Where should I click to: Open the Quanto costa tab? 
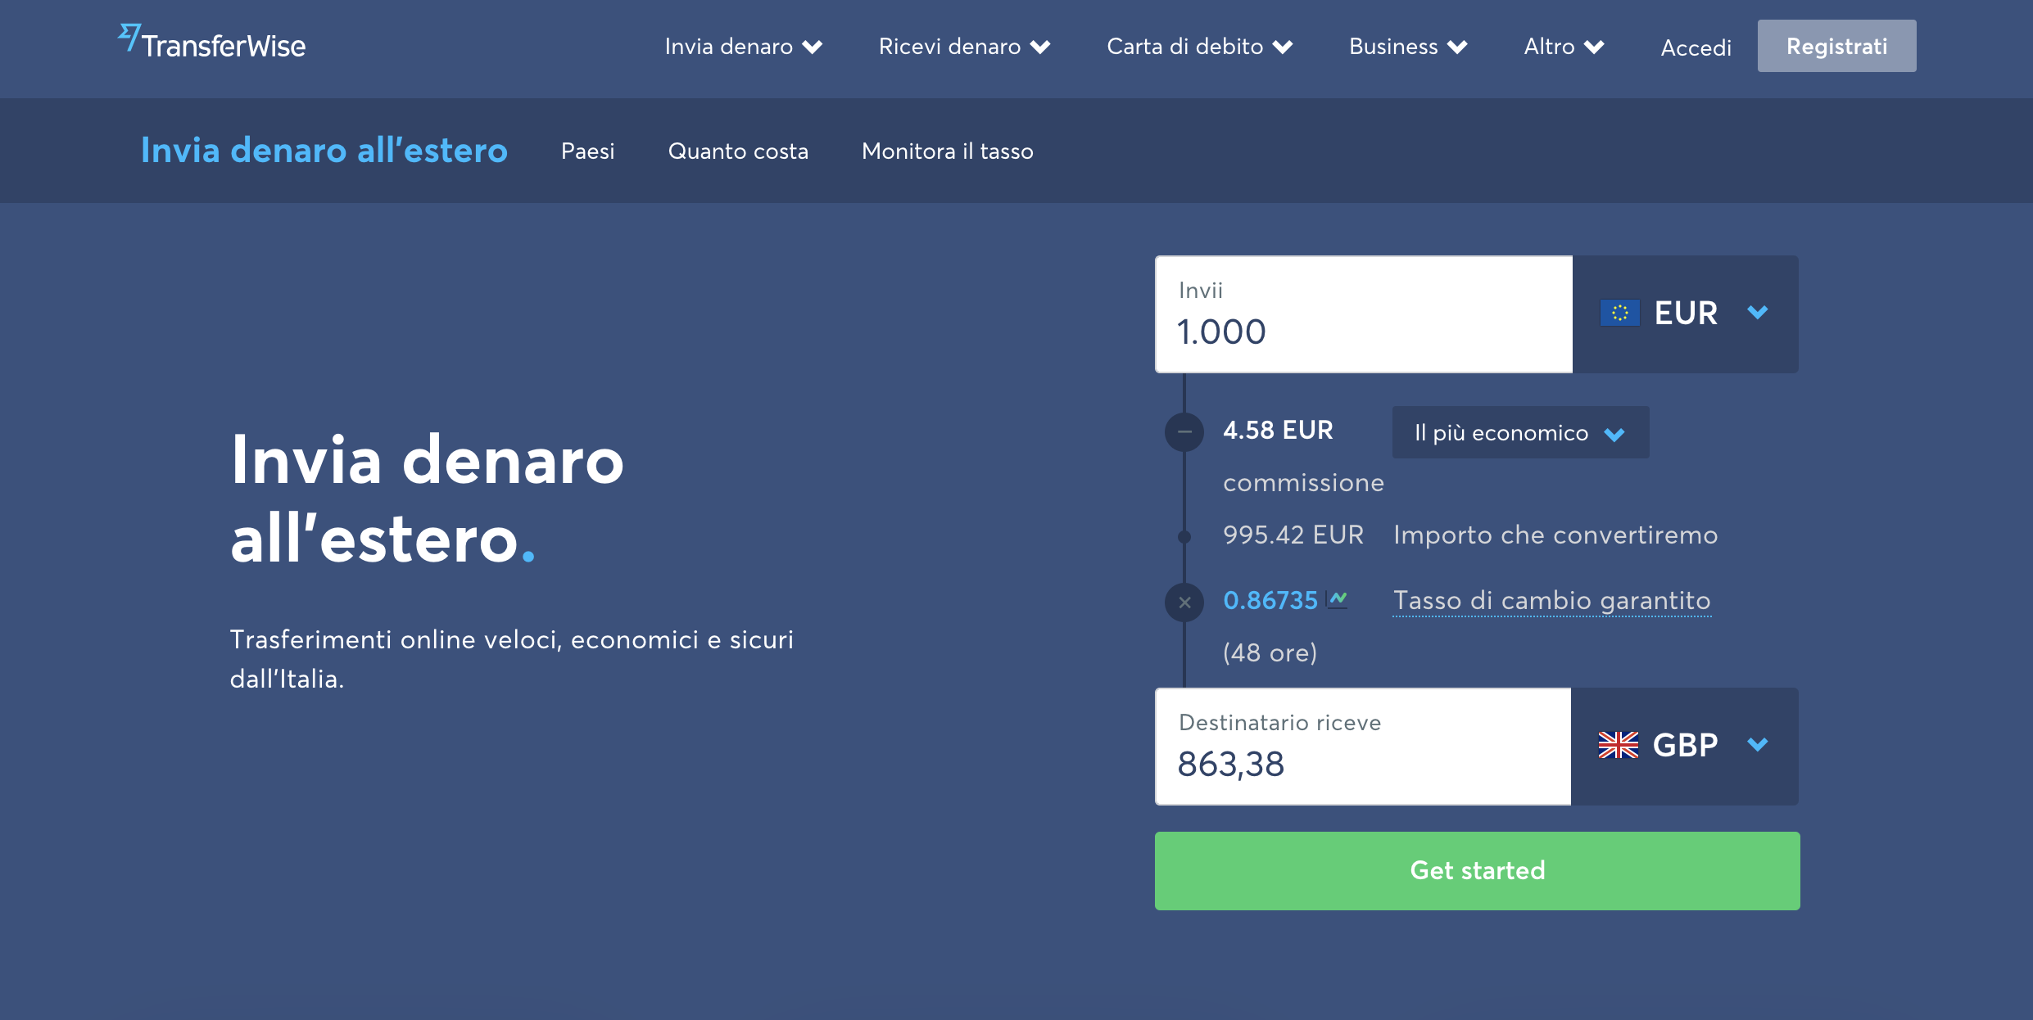(738, 151)
